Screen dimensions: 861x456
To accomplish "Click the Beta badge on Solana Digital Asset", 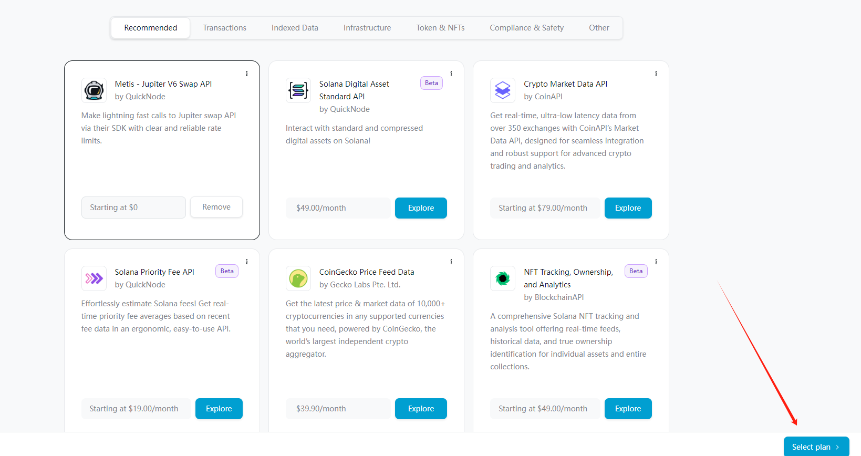I will pyautogui.click(x=431, y=83).
